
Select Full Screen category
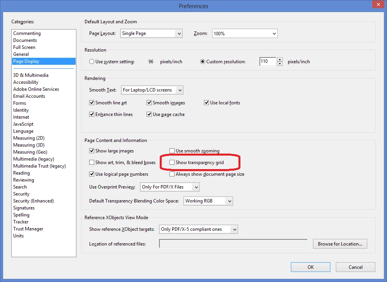[24, 47]
